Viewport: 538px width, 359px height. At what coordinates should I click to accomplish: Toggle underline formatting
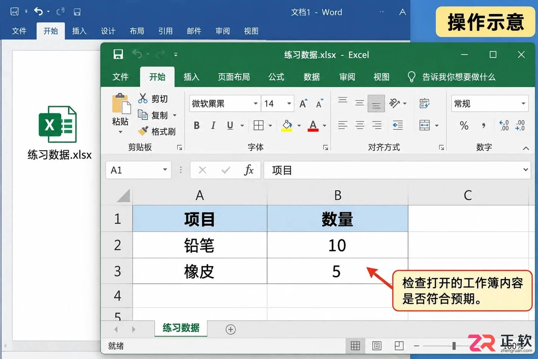click(x=230, y=126)
